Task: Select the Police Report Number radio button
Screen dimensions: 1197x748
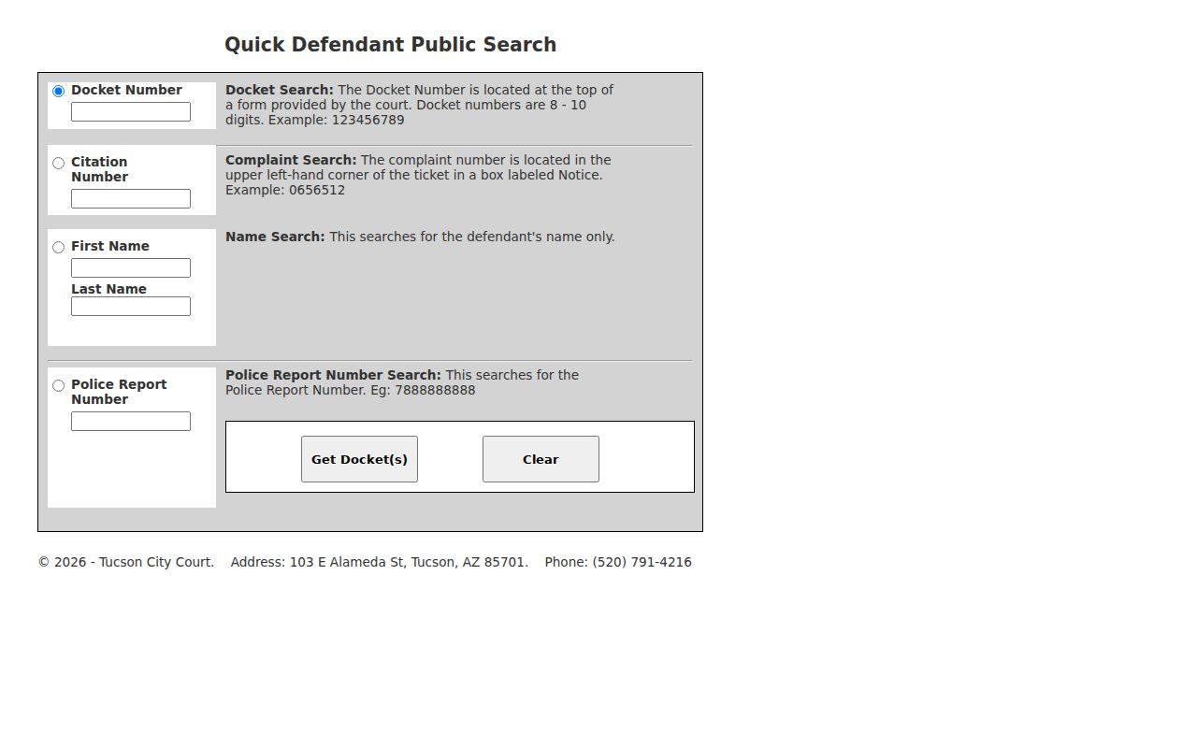Action: (x=58, y=385)
